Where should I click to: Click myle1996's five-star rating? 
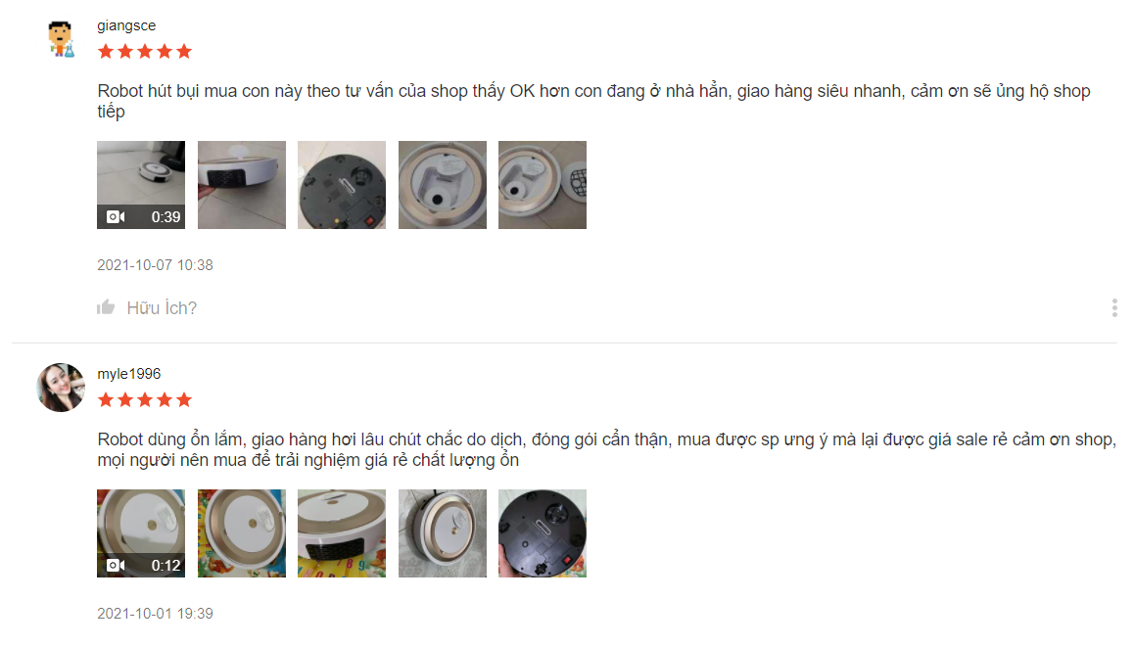pyautogui.click(x=145, y=399)
